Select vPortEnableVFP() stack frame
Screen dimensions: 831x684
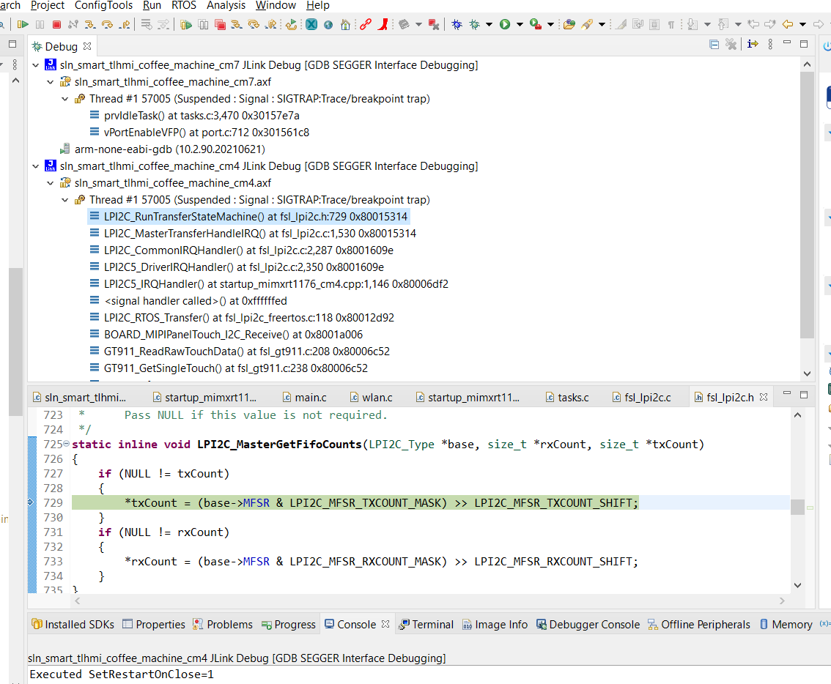coord(206,133)
